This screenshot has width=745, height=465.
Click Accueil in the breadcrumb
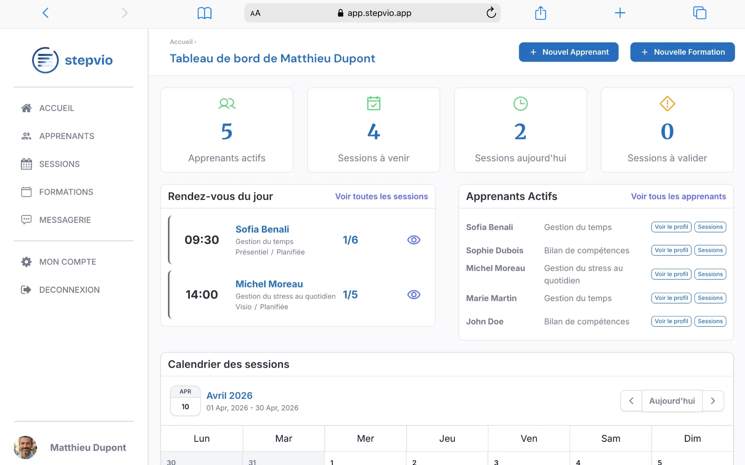[x=181, y=42]
